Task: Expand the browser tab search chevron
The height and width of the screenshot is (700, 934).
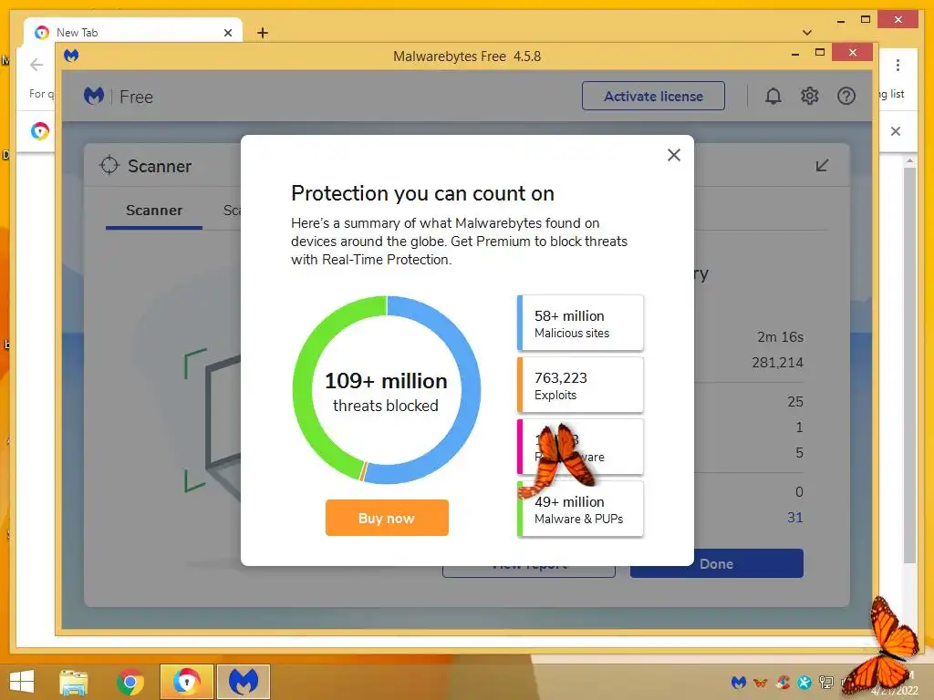Action: pos(806,33)
